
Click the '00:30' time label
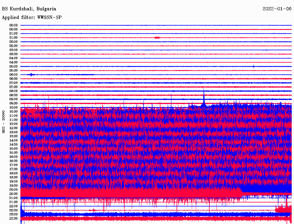pos(13,29)
